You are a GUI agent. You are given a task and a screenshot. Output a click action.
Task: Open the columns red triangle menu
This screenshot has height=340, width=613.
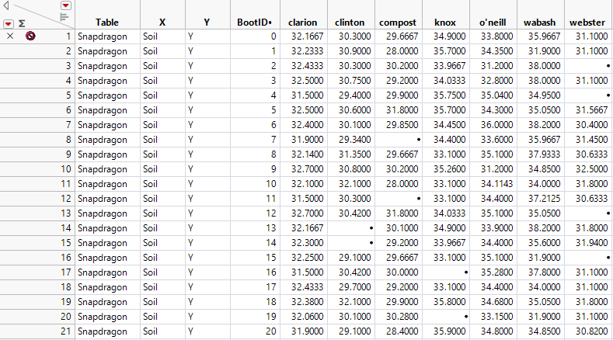[x=65, y=5]
